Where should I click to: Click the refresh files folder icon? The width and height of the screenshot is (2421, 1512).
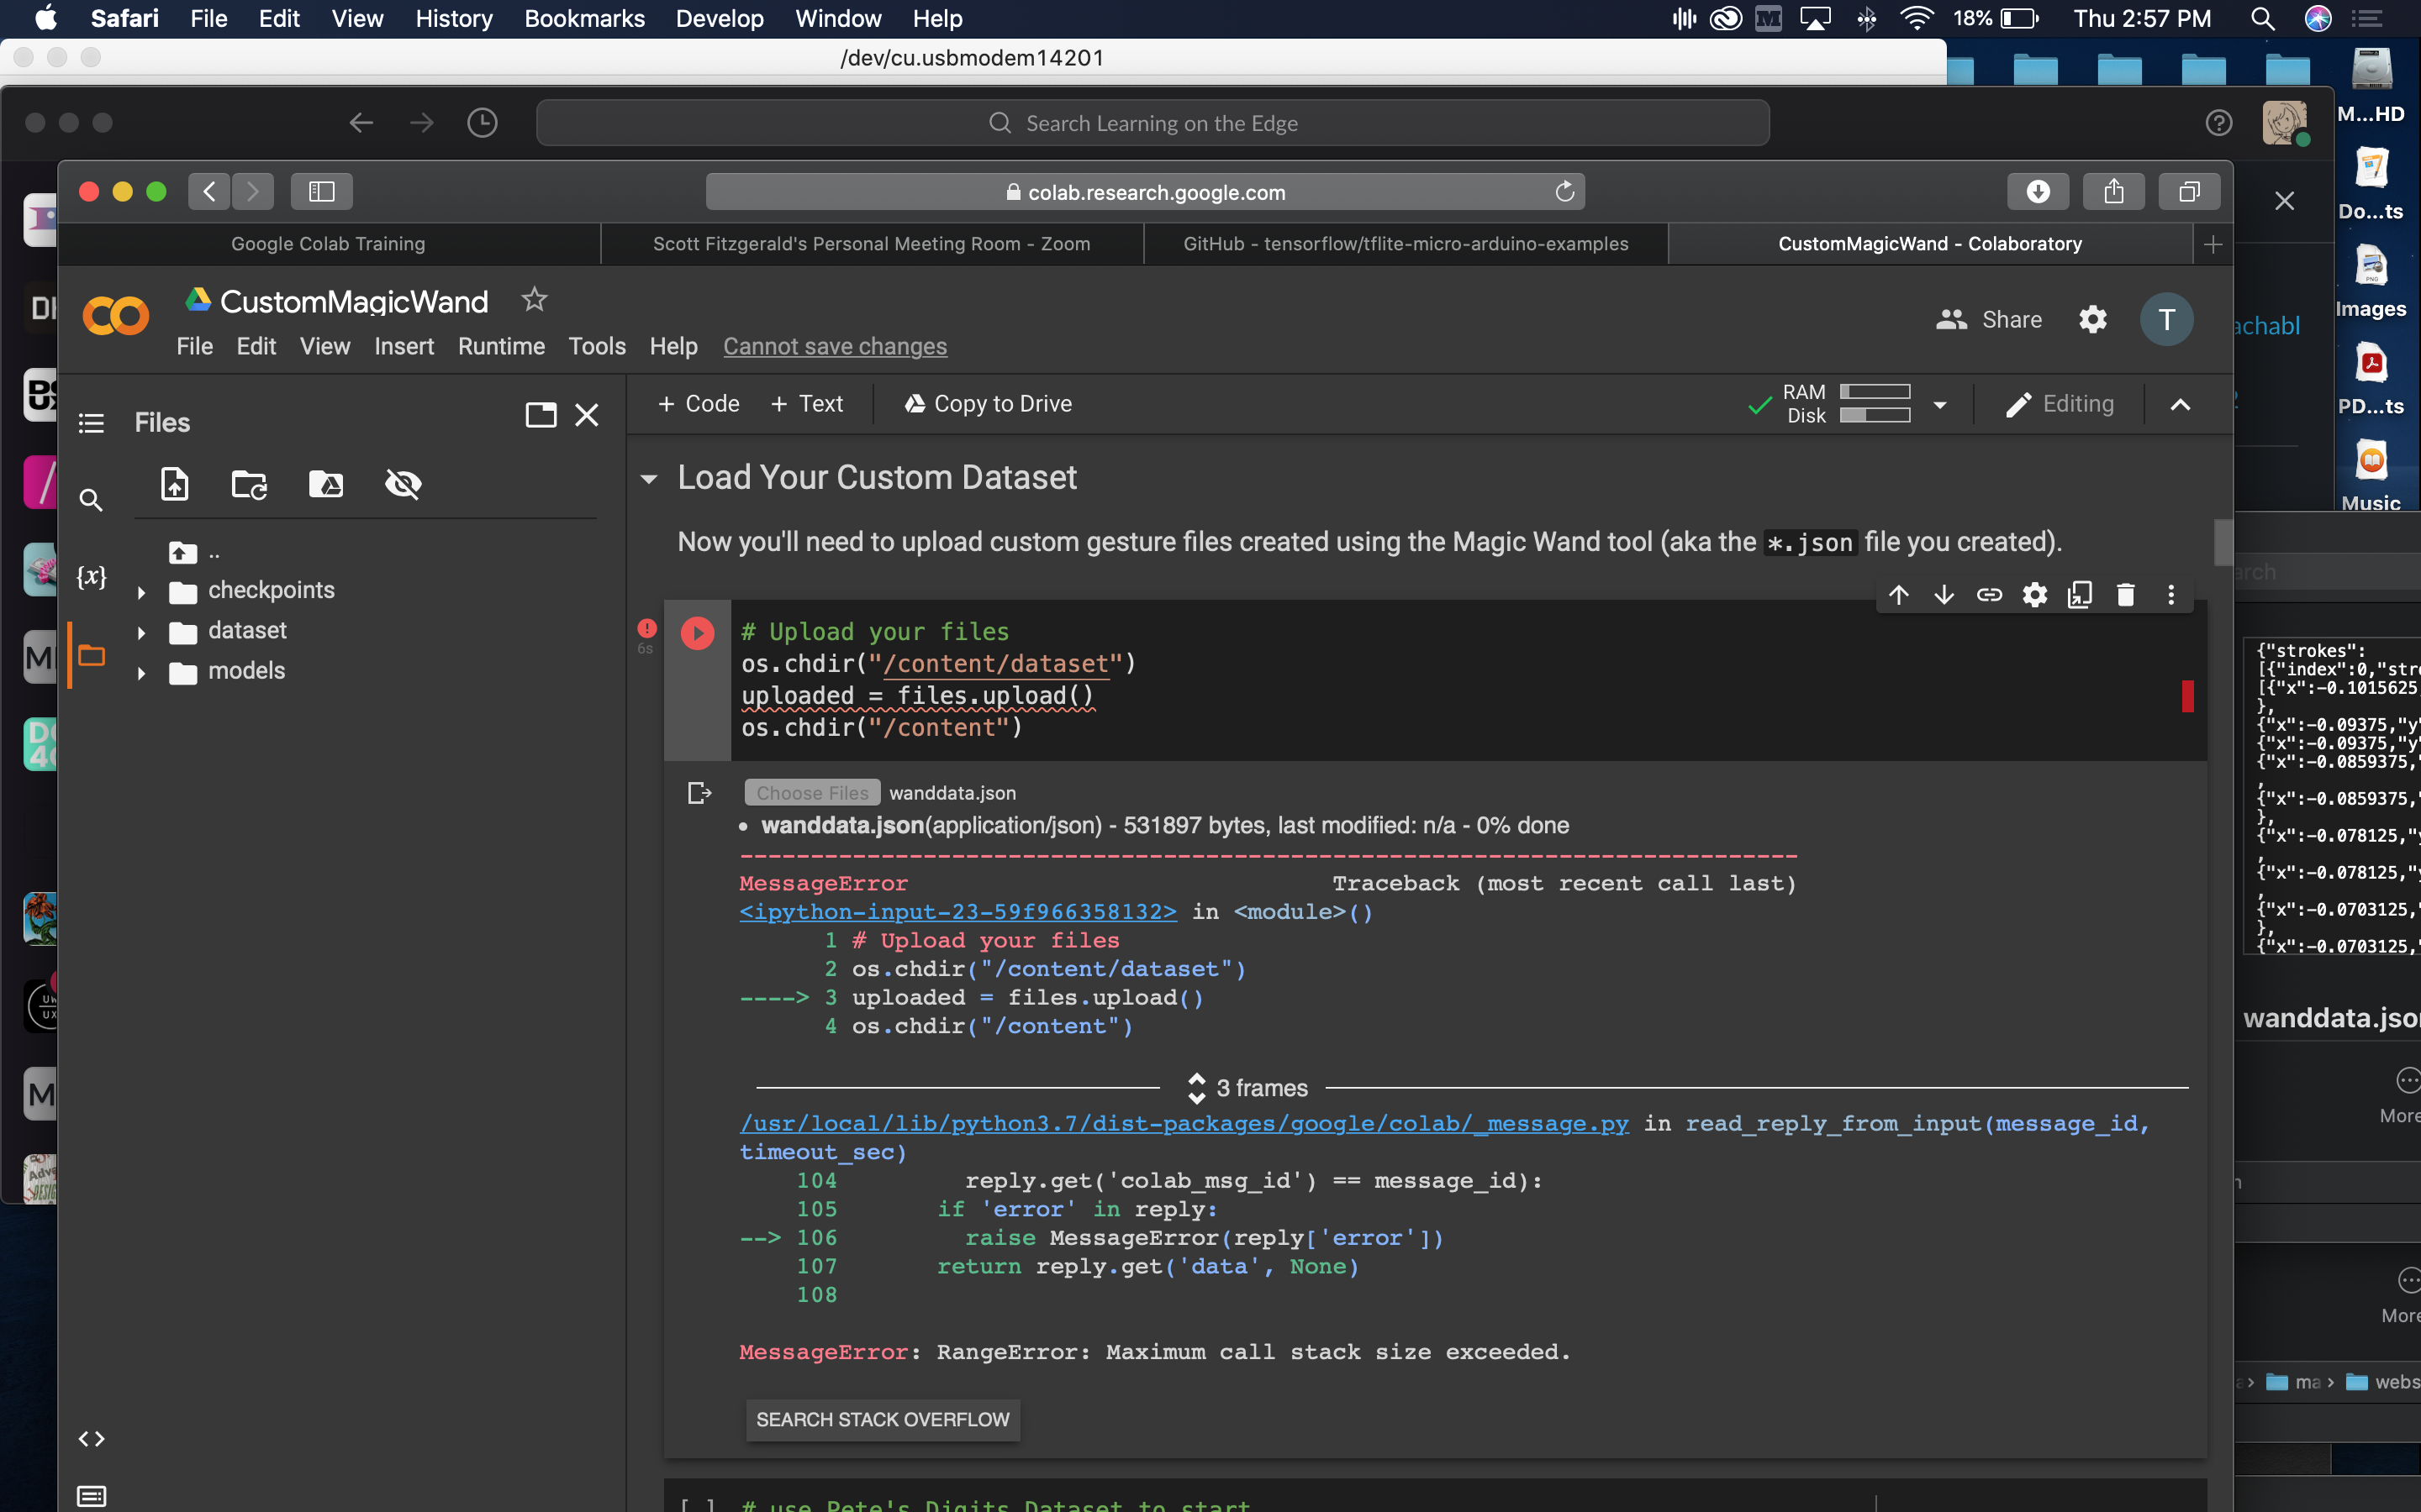pos(249,485)
